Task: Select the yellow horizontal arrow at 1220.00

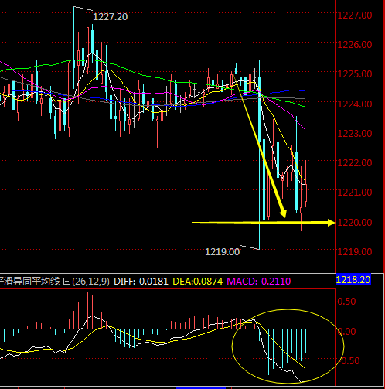Action: pyautogui.click(x=263, y=223)
